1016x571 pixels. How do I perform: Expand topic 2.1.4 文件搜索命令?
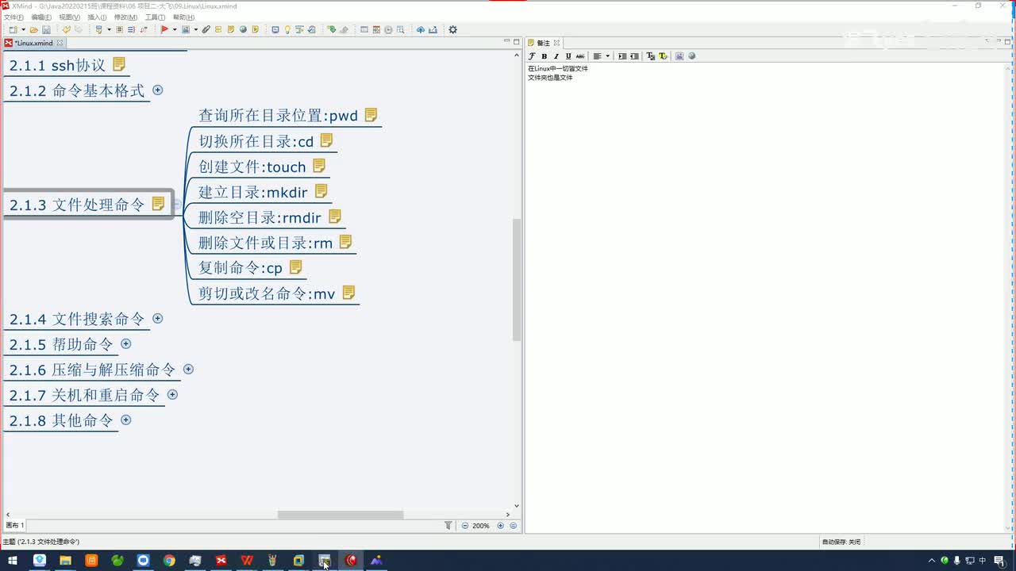(x=157, y=319)
